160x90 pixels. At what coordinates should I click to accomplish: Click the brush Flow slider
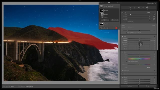tap(139, 18)
